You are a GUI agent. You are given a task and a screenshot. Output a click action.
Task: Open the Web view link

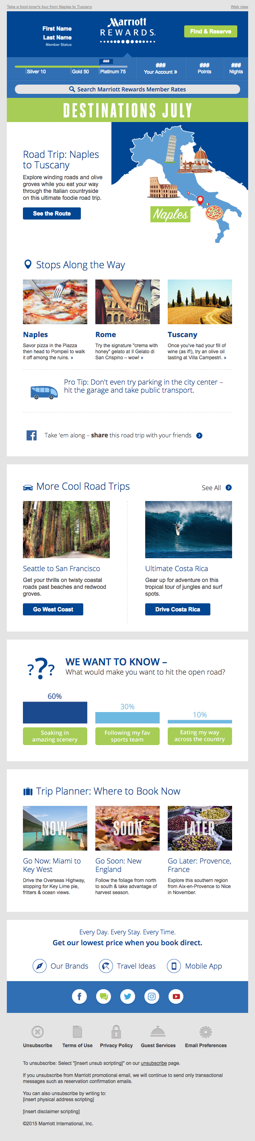coord(239,6)
